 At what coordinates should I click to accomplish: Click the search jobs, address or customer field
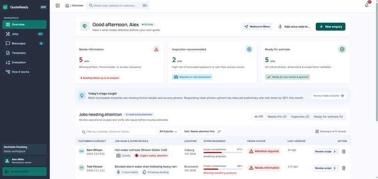pyautogui.click(x=118, y=6)
